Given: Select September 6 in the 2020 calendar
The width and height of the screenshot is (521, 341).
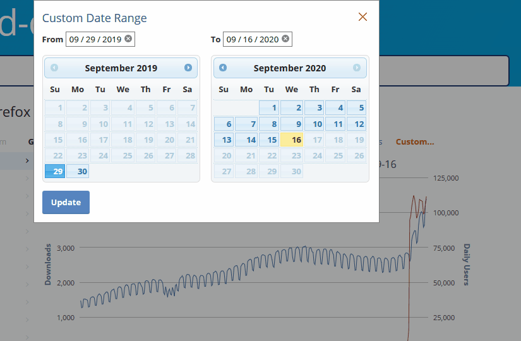Looking at the screenshot, I should (x=224, y=124).
